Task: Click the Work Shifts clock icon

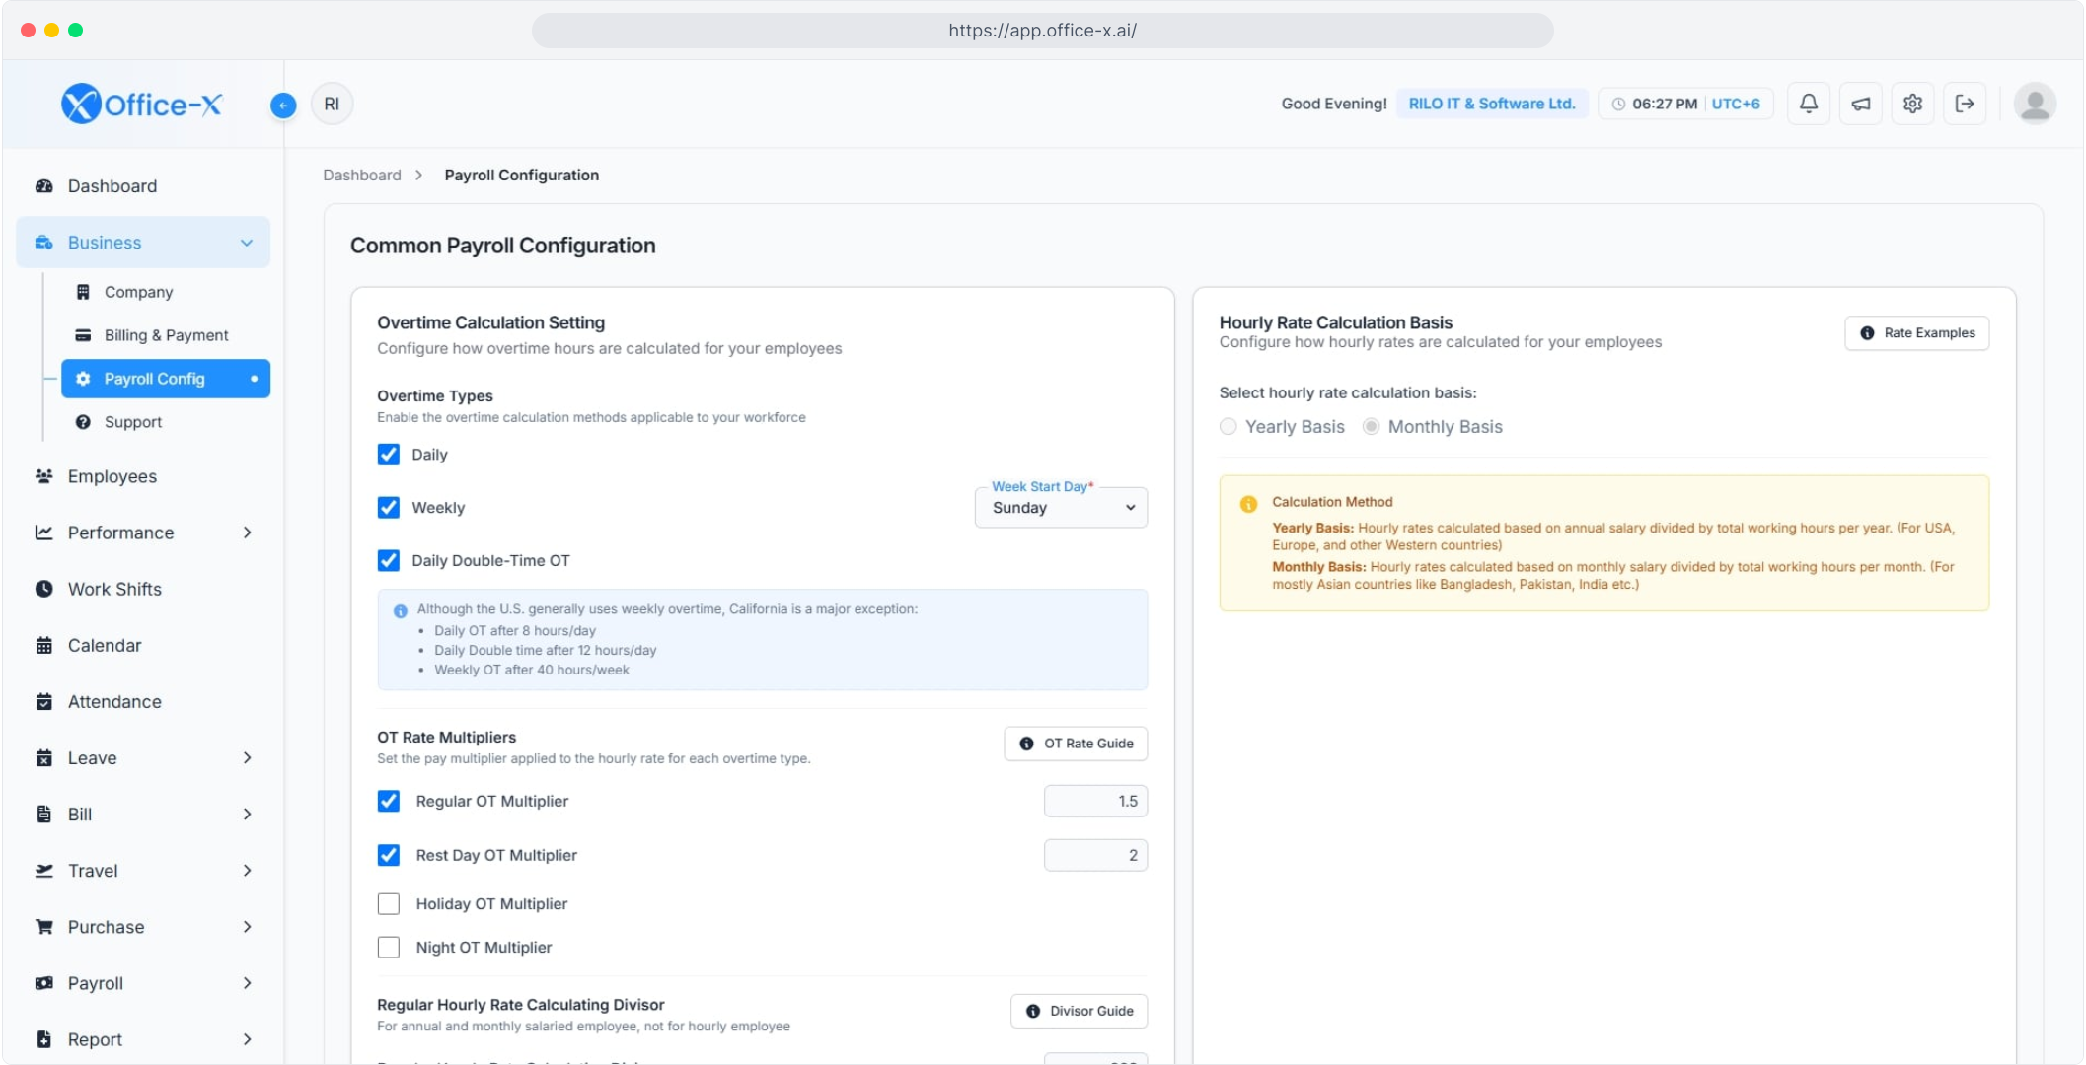Action: [44, 589]
